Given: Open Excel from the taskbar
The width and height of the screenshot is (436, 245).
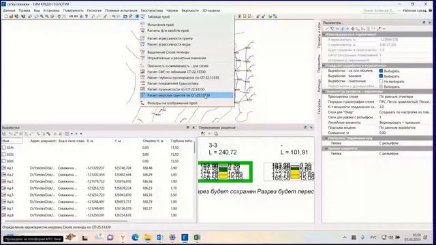Looking at the screenshot, I should pos(197,238).
